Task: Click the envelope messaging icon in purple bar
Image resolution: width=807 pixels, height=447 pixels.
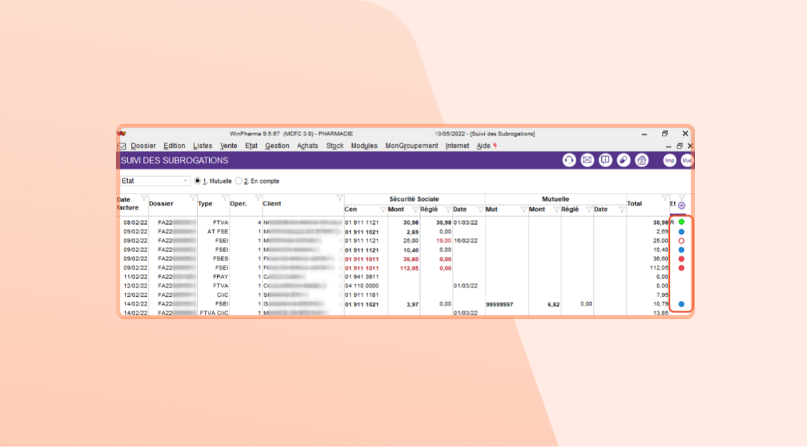Action: point(587,160)
